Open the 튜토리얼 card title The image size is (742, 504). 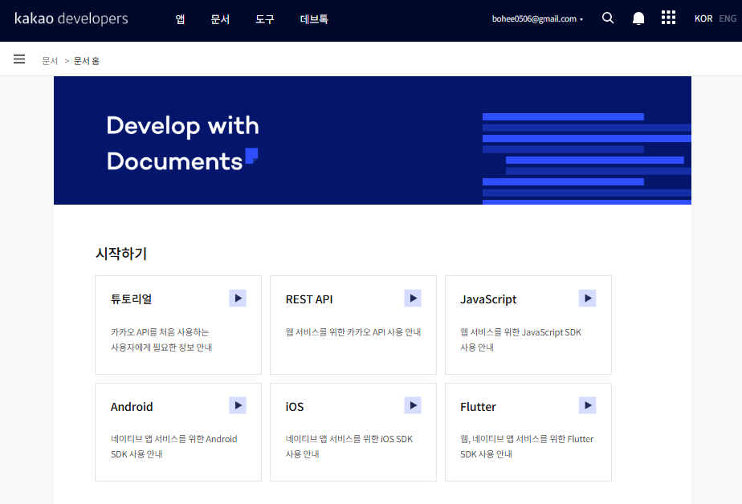[131, 299]
